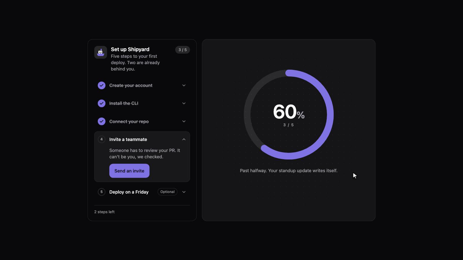Select the Connect your repo title
This screenshot has height=260, width=463.
click(x=129, y=121)
